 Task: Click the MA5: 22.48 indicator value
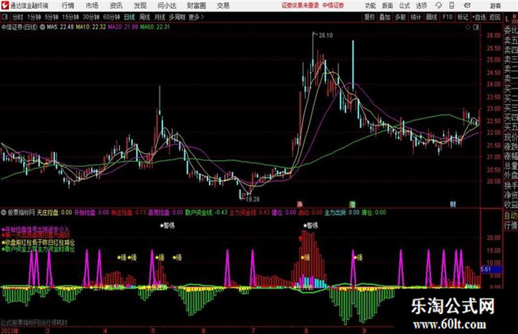(x=60, y=27)
